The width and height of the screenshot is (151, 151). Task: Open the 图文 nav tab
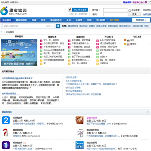[43, 20]
